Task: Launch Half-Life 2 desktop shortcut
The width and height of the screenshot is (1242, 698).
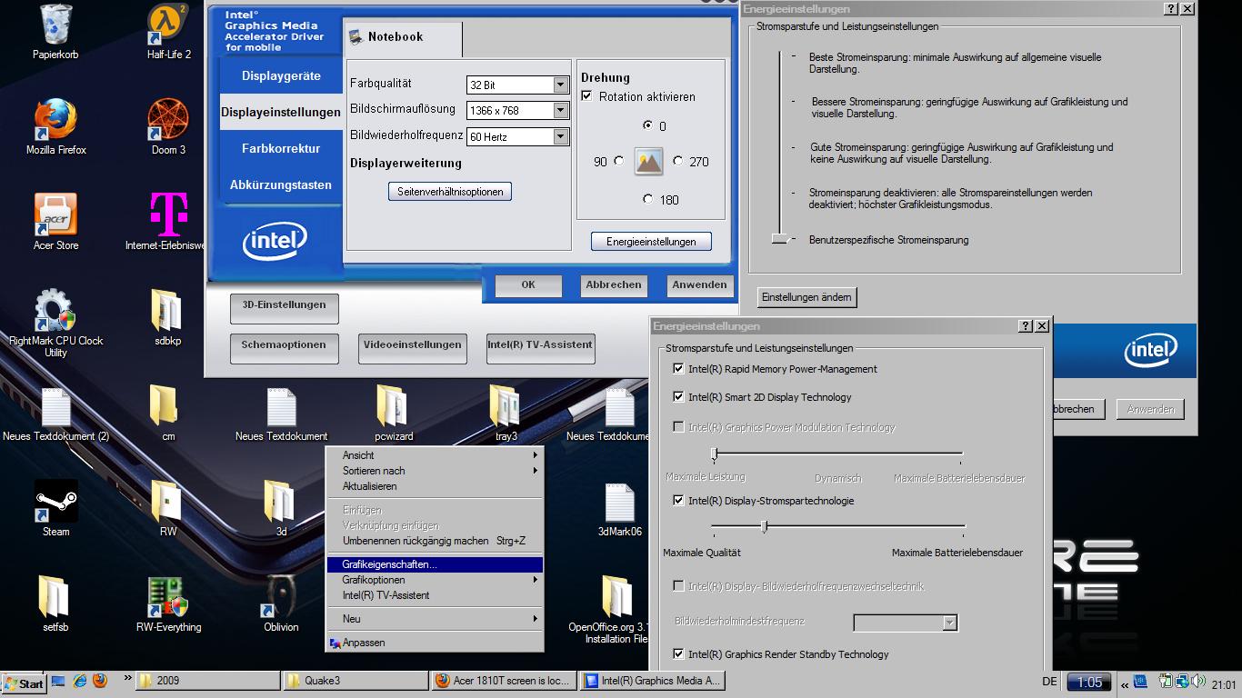Action: 168,25
